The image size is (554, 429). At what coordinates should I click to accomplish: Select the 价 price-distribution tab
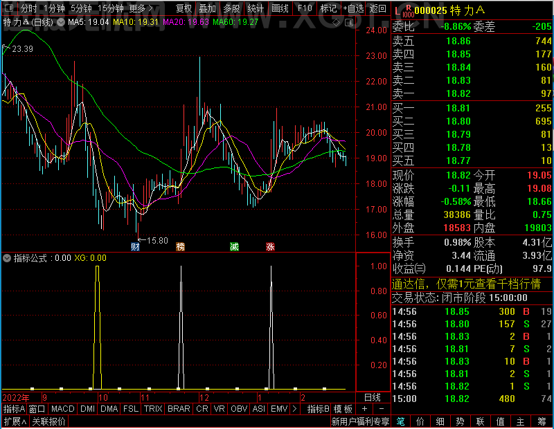(420, 421)
